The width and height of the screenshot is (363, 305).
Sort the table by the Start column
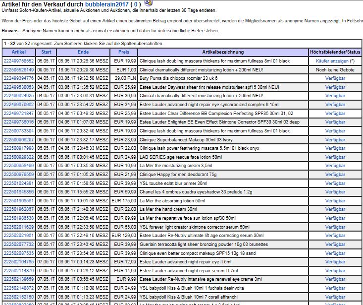coord(46,52)
